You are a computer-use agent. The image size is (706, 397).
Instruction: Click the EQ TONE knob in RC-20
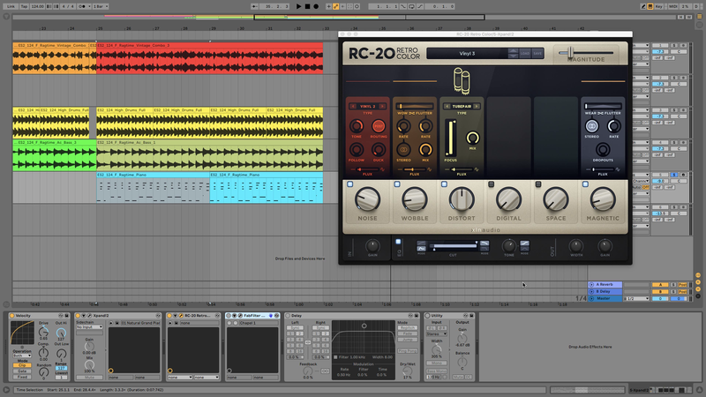click(x=509, y=246)
